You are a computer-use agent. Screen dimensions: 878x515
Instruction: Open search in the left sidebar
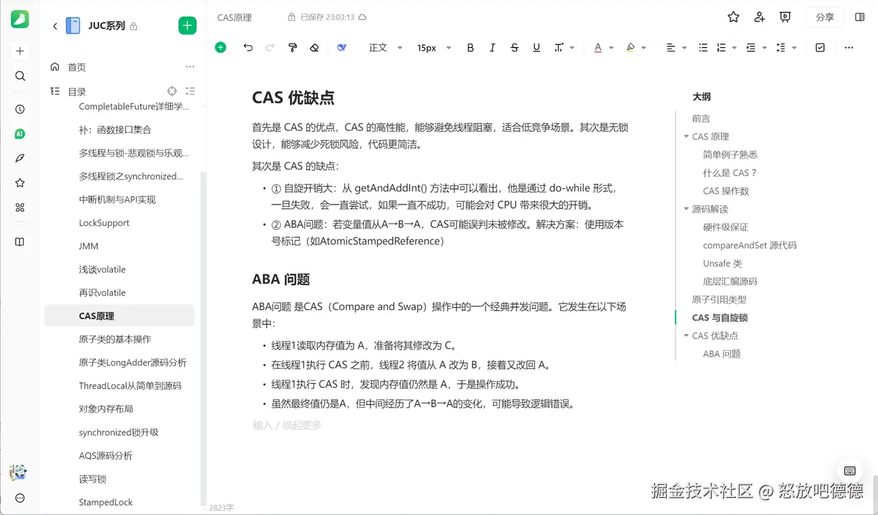[19, 76]
